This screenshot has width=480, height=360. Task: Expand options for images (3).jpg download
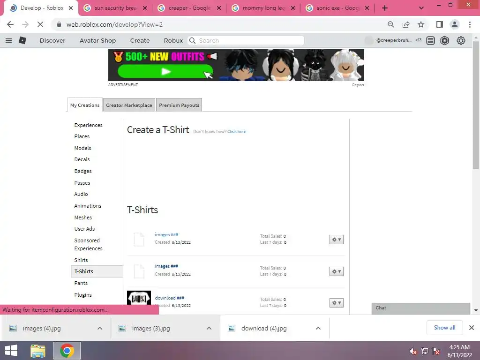209,328
